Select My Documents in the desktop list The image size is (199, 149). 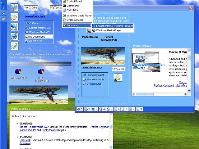39,37
